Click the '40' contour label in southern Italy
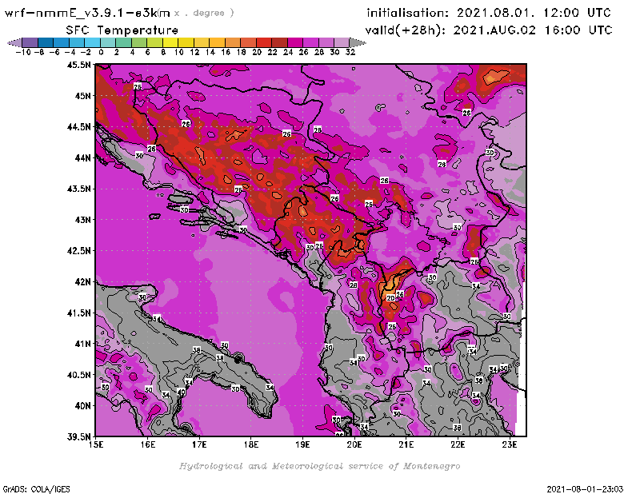640x494 pixels. [182, 392]
